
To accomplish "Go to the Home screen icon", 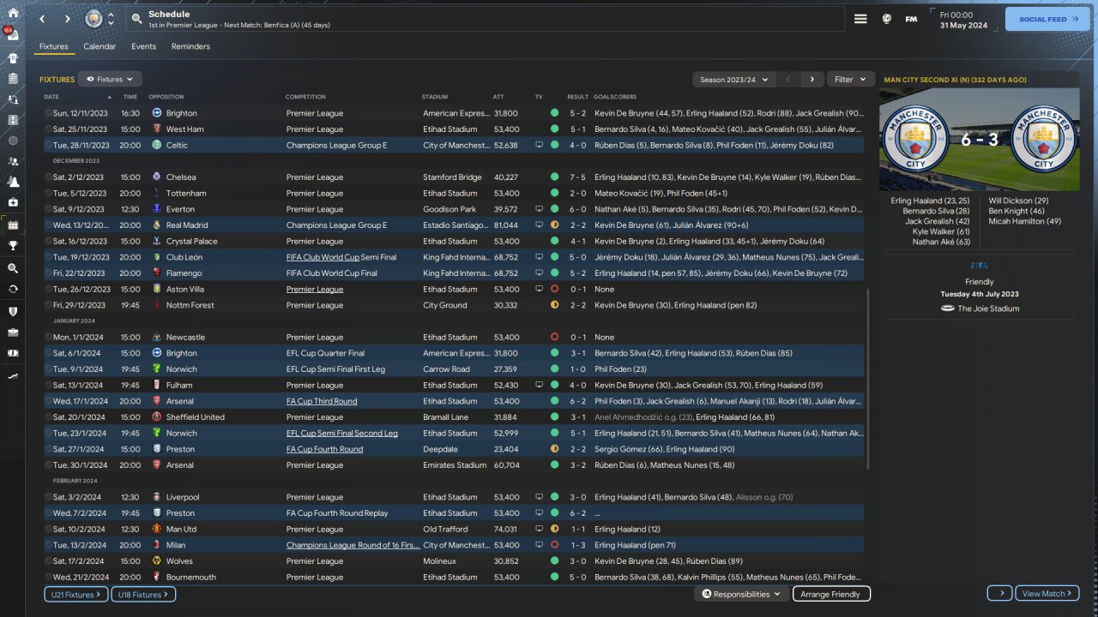I will click(x=13, y=14).
